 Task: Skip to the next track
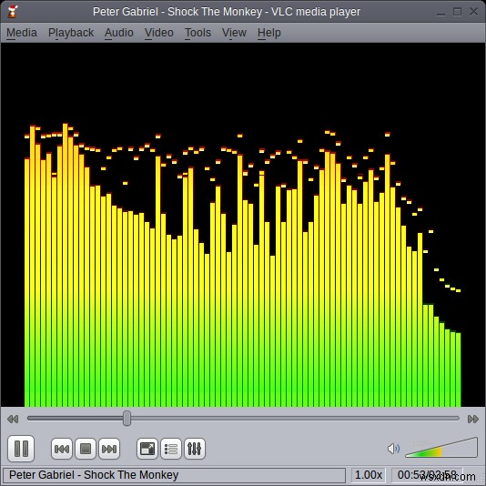pos(109,449)
